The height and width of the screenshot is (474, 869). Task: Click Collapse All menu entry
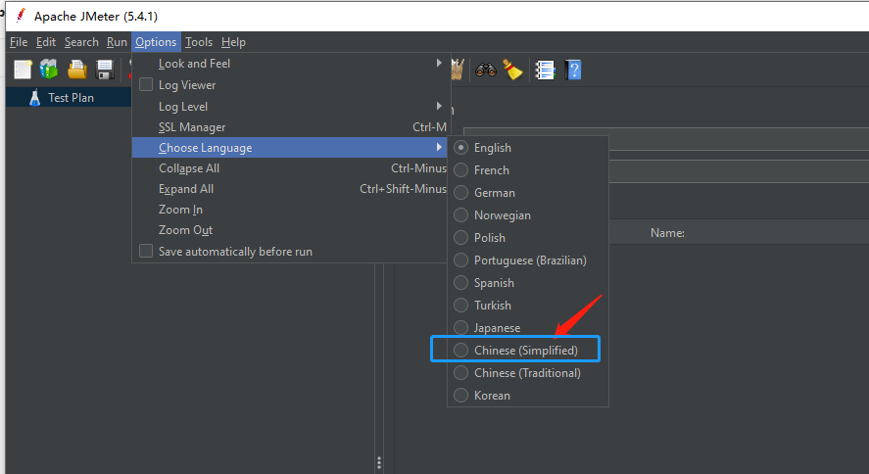pyautogui.click(x=289, y=168)
